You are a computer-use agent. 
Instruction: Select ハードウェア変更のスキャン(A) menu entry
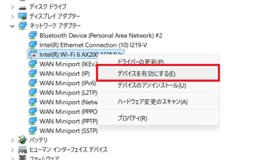(152, 102)
